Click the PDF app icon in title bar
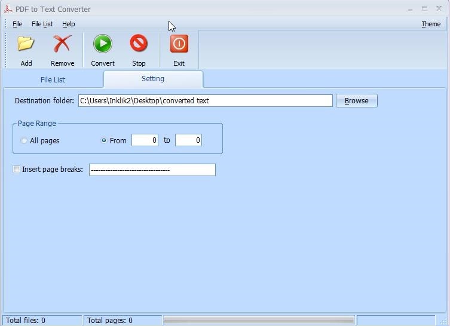Image resolution: width=450 pixels, height=326 pixels. click(x=8, y=9)
